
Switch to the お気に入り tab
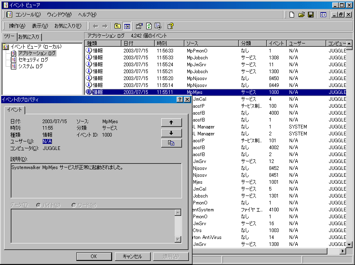(x=29, y=37)
